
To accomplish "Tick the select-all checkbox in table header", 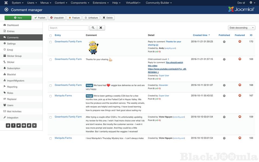I will (50, 35).
